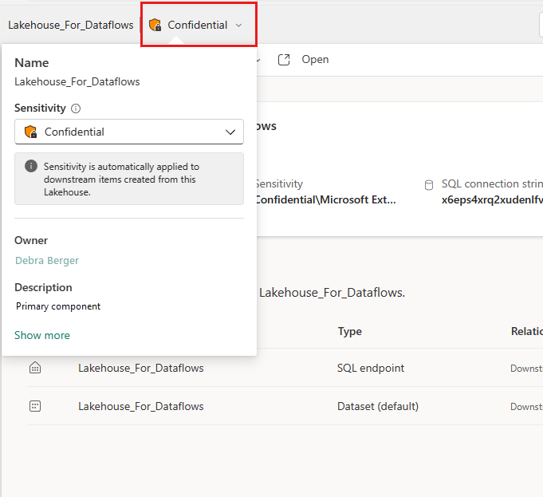Open the Sensitivity combo box showing Confidential
The image size is (543, 497).
129,132
